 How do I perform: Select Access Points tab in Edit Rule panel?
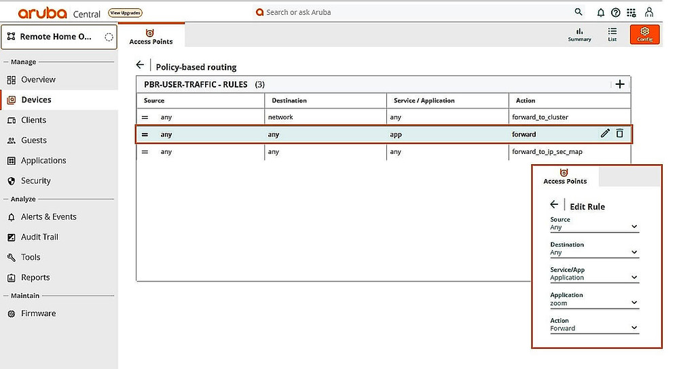point(565,176)
